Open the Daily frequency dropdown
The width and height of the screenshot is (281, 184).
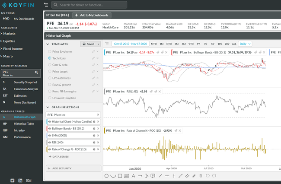(245, 44)
